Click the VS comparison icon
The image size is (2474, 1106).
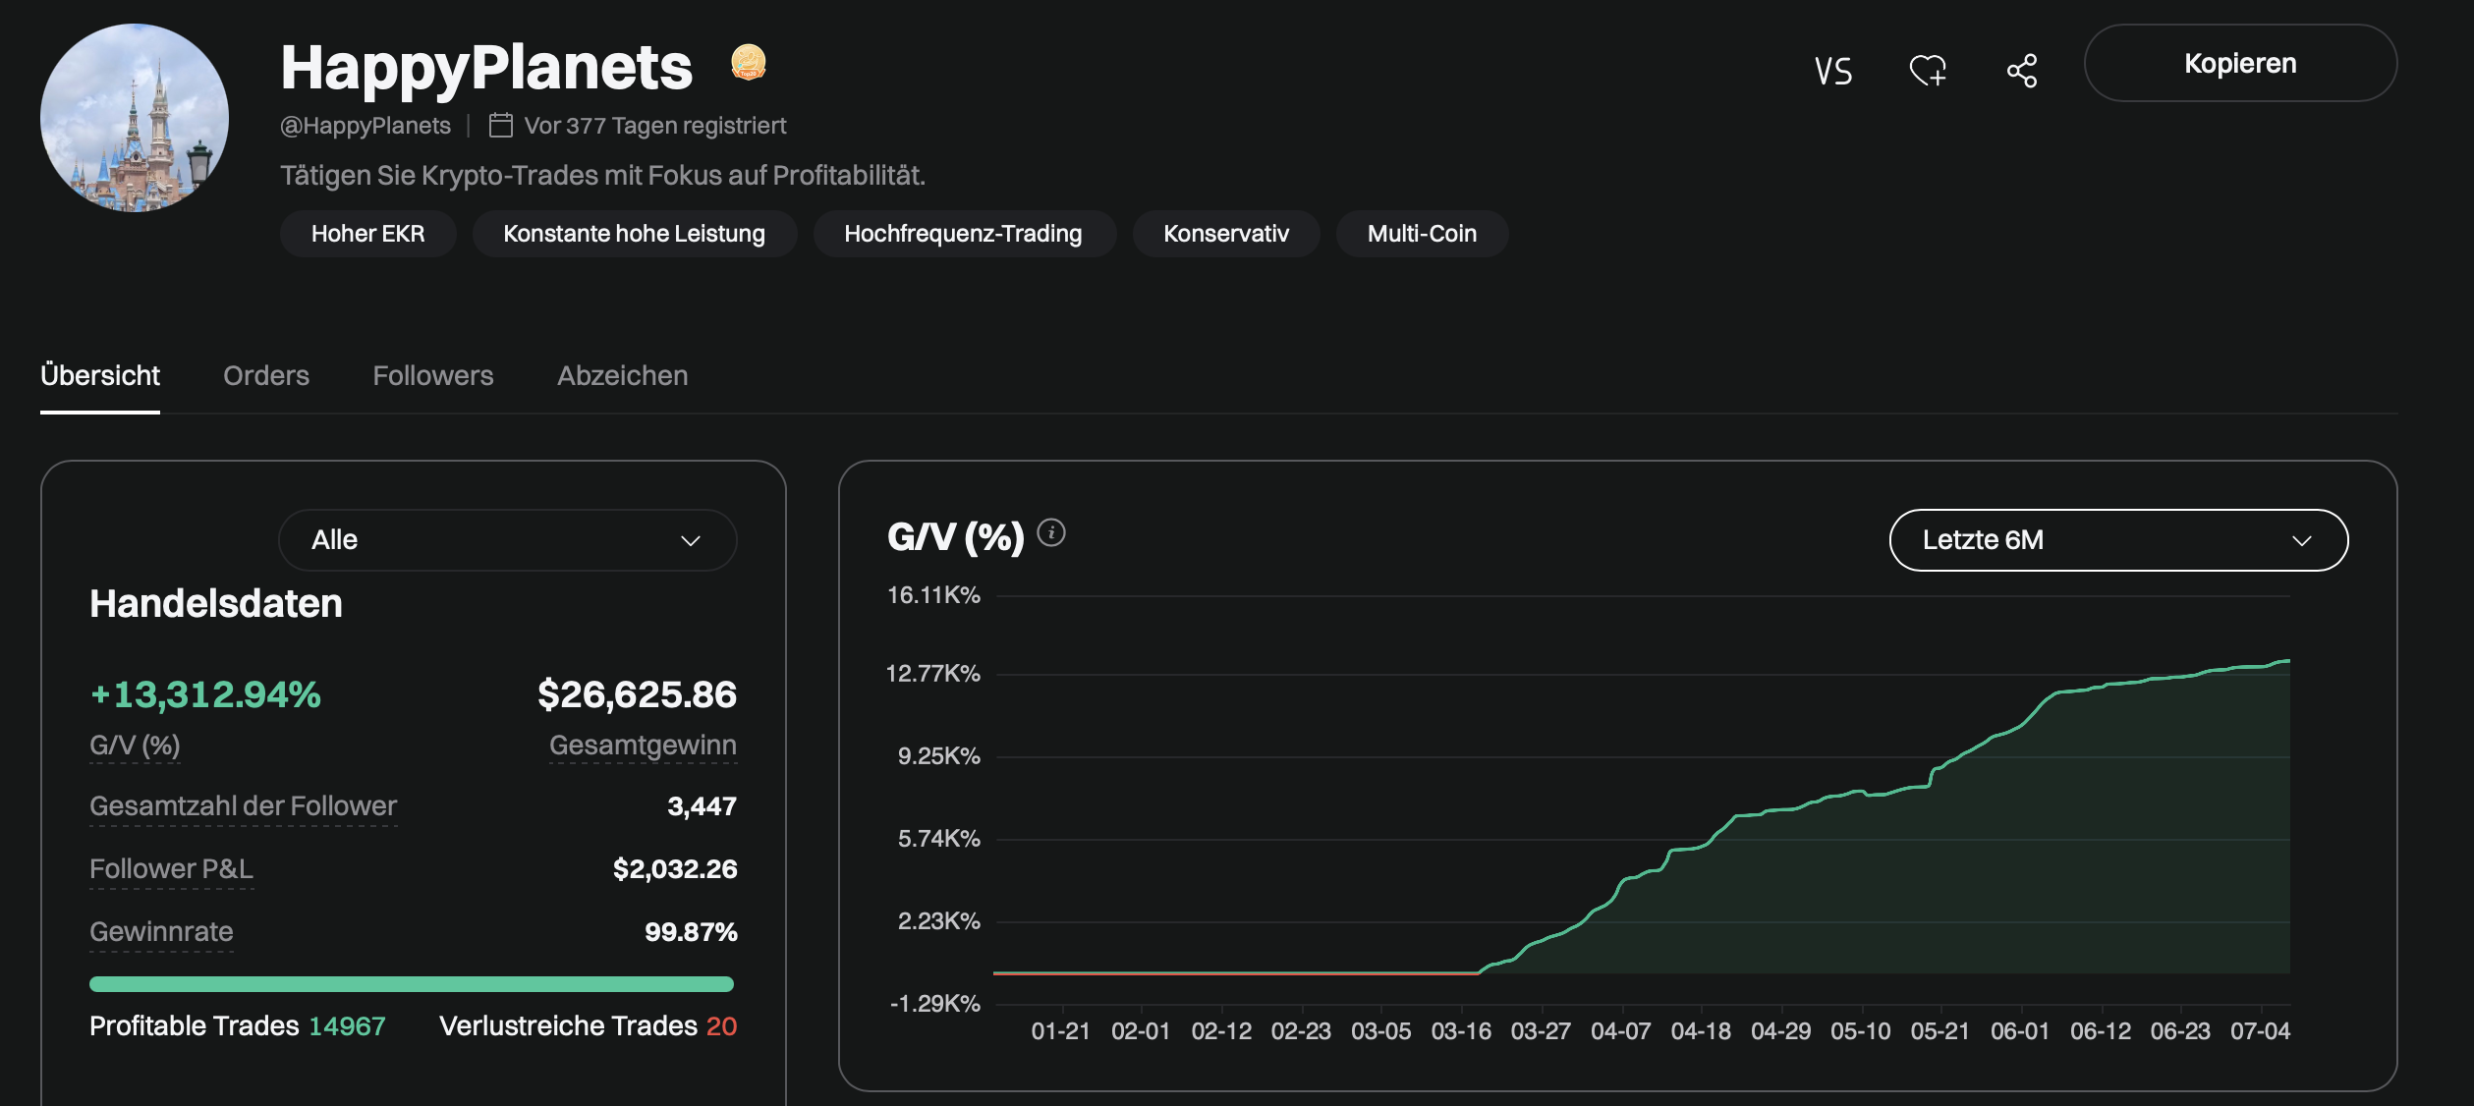1830,71
